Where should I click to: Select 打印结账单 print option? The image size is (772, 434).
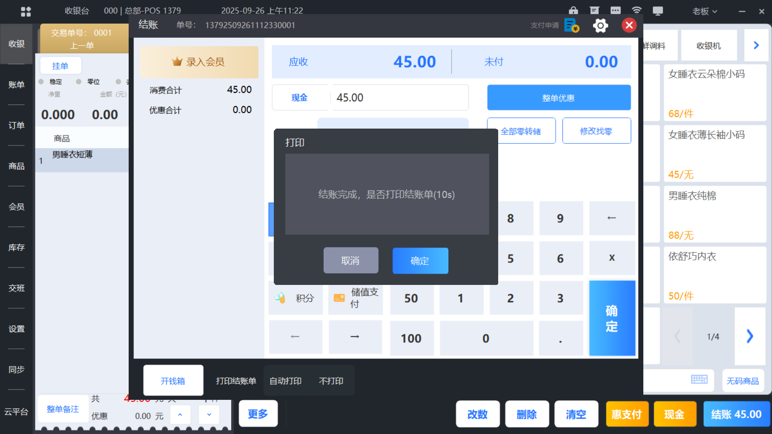(236, 381)
